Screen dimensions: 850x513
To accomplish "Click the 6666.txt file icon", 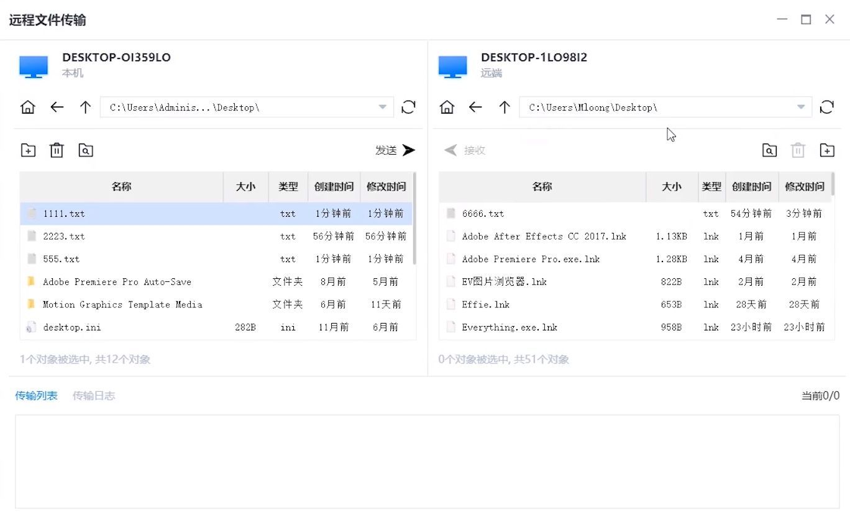I will [451, 214].
